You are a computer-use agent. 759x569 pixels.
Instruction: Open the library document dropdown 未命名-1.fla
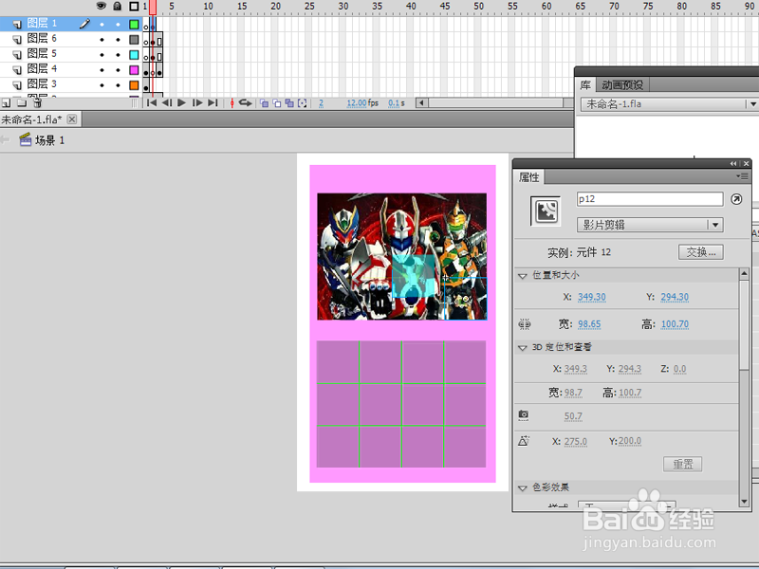669,104
